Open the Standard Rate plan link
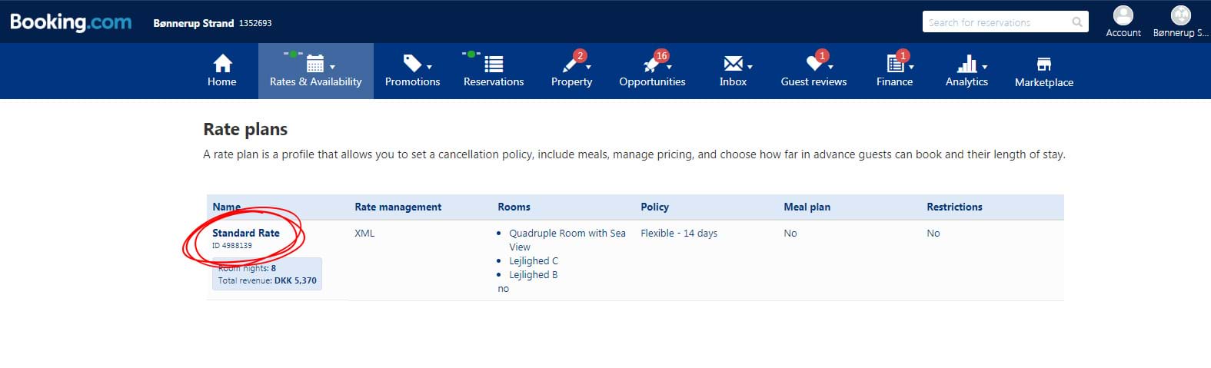The width and height of the screenshot is (1211, 368). pos(246,233)
